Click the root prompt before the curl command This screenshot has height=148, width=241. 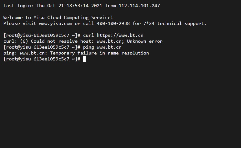42,36
